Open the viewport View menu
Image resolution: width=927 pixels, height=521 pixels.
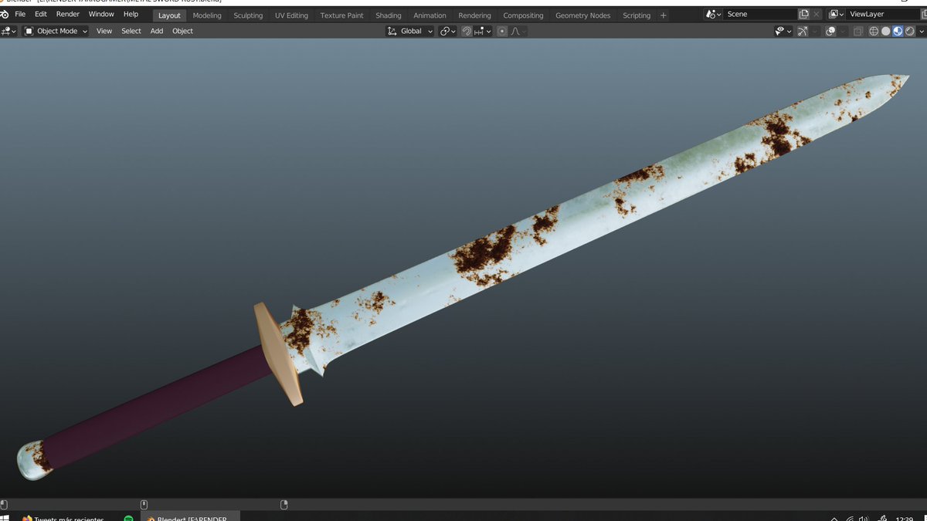point(104,31)
